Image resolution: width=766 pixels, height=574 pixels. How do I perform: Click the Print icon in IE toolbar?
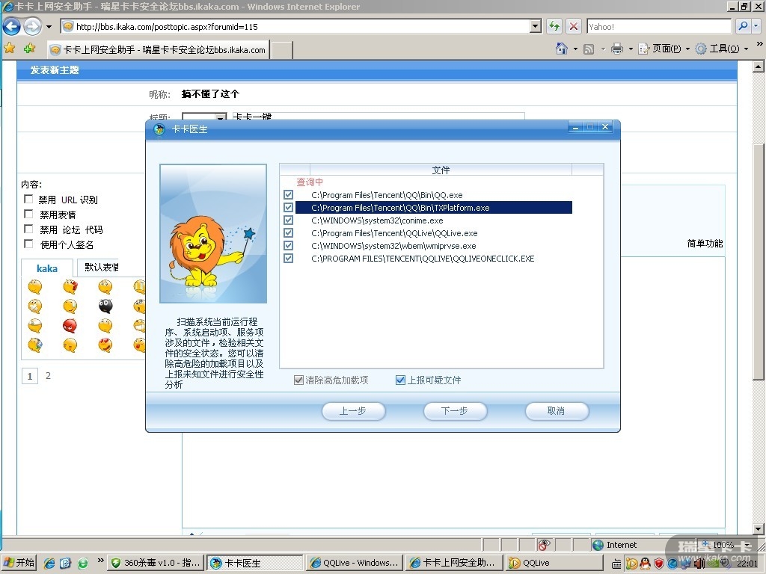coord(617,49)
